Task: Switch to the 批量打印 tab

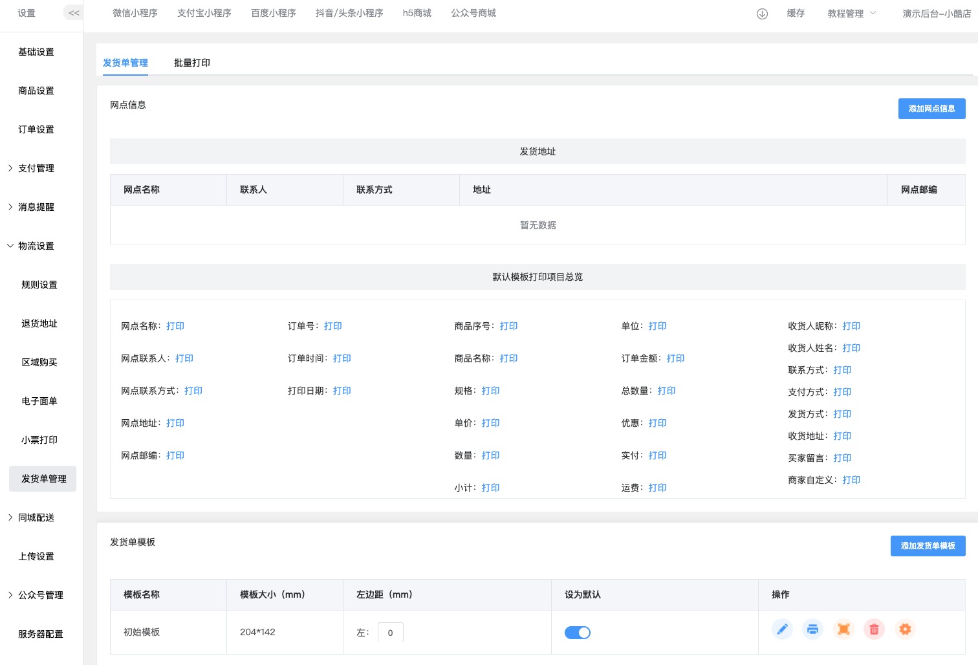Action: tap(192, 63)
